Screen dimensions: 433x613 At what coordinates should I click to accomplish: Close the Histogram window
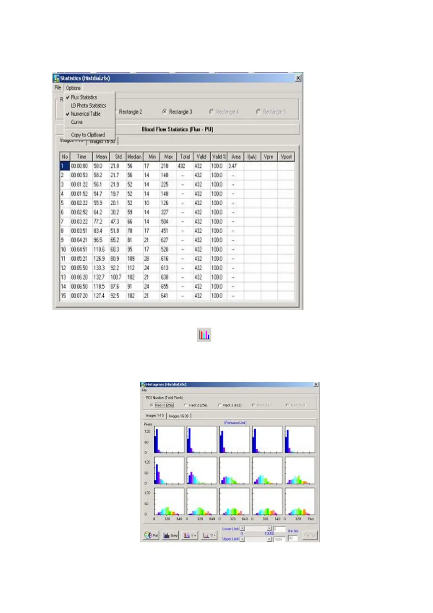click(316, 384)
